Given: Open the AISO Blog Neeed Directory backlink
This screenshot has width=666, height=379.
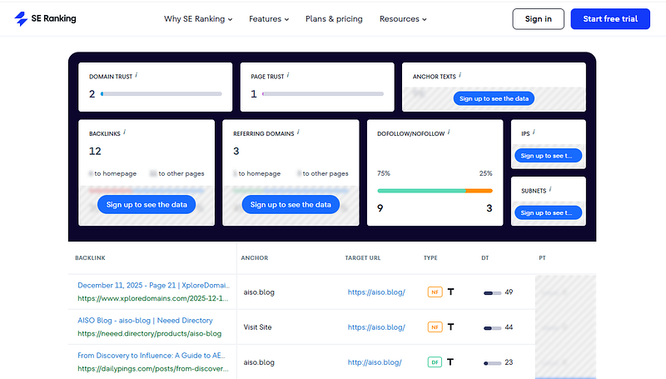Looking at the screenshot, I should click(x=145, y=321).
